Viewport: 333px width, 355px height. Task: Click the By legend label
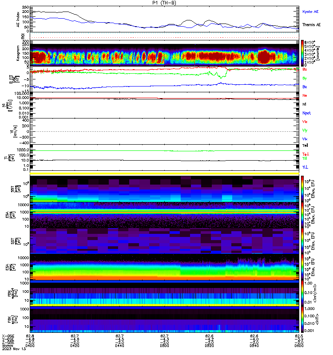tap(305, 78)
